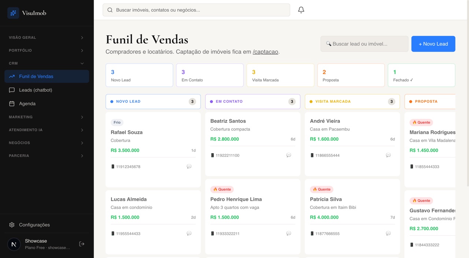Expand the Atendimento IA sidebar section
This screenshot has height=258, width=469.
(x=47, y=130)
